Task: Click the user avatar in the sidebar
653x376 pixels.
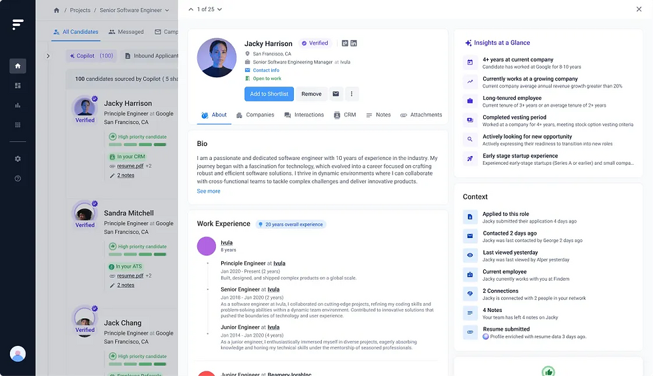Action: pyautogui.click(x=17, y=354)
